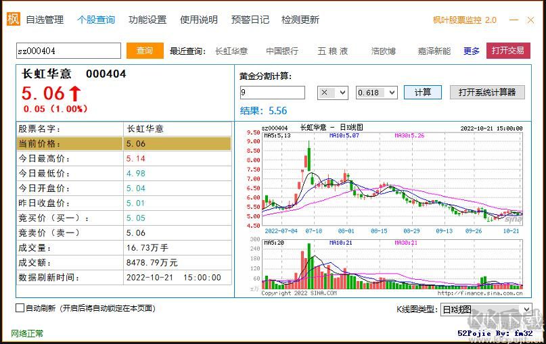Switch to the 个股查询 tab

[x=96, y=20]
